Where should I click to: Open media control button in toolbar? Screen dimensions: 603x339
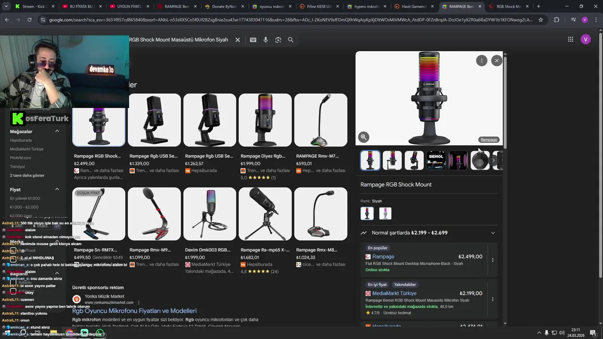click(x=573, y=20)
